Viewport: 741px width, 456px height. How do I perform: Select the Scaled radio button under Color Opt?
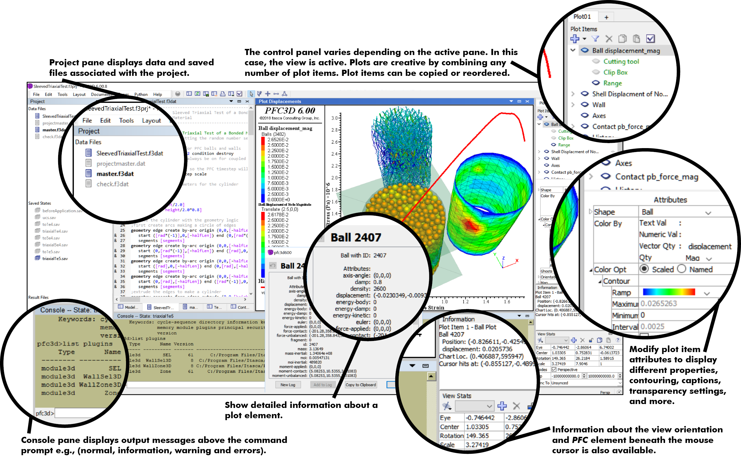click(x=644, y=269)
